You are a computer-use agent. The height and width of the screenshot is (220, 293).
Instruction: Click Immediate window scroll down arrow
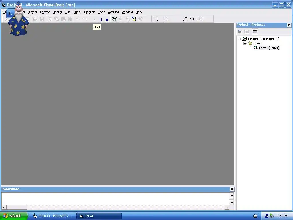(231, 203)
